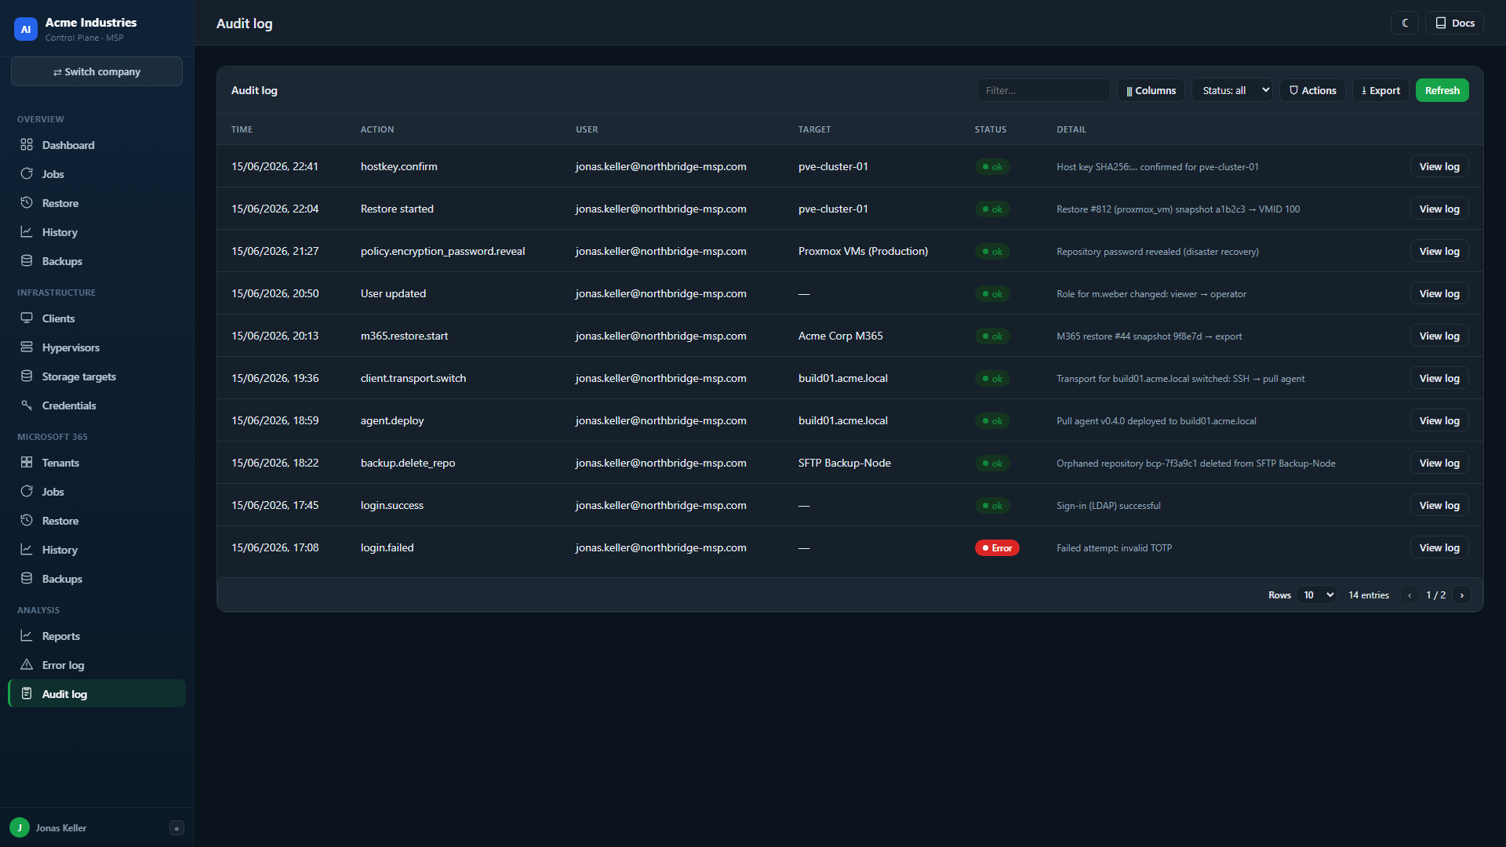This screenshot has height=847, width=1506.
Task: Click Jonas Keller user avatar
Action: pyautogui.click(x=20, y=828)
